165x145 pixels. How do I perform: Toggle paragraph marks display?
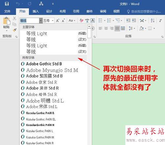(161, 20)
